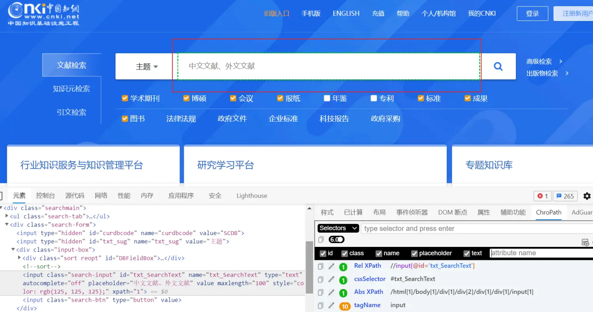593x312 pixels.
Task: Select the 知识元检索 search tab
Action: (x=72, y=89)
